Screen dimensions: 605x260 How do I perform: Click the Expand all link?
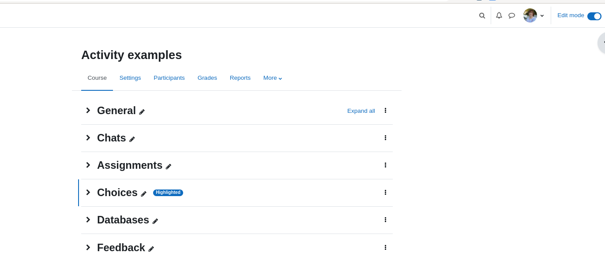(361, 111)
